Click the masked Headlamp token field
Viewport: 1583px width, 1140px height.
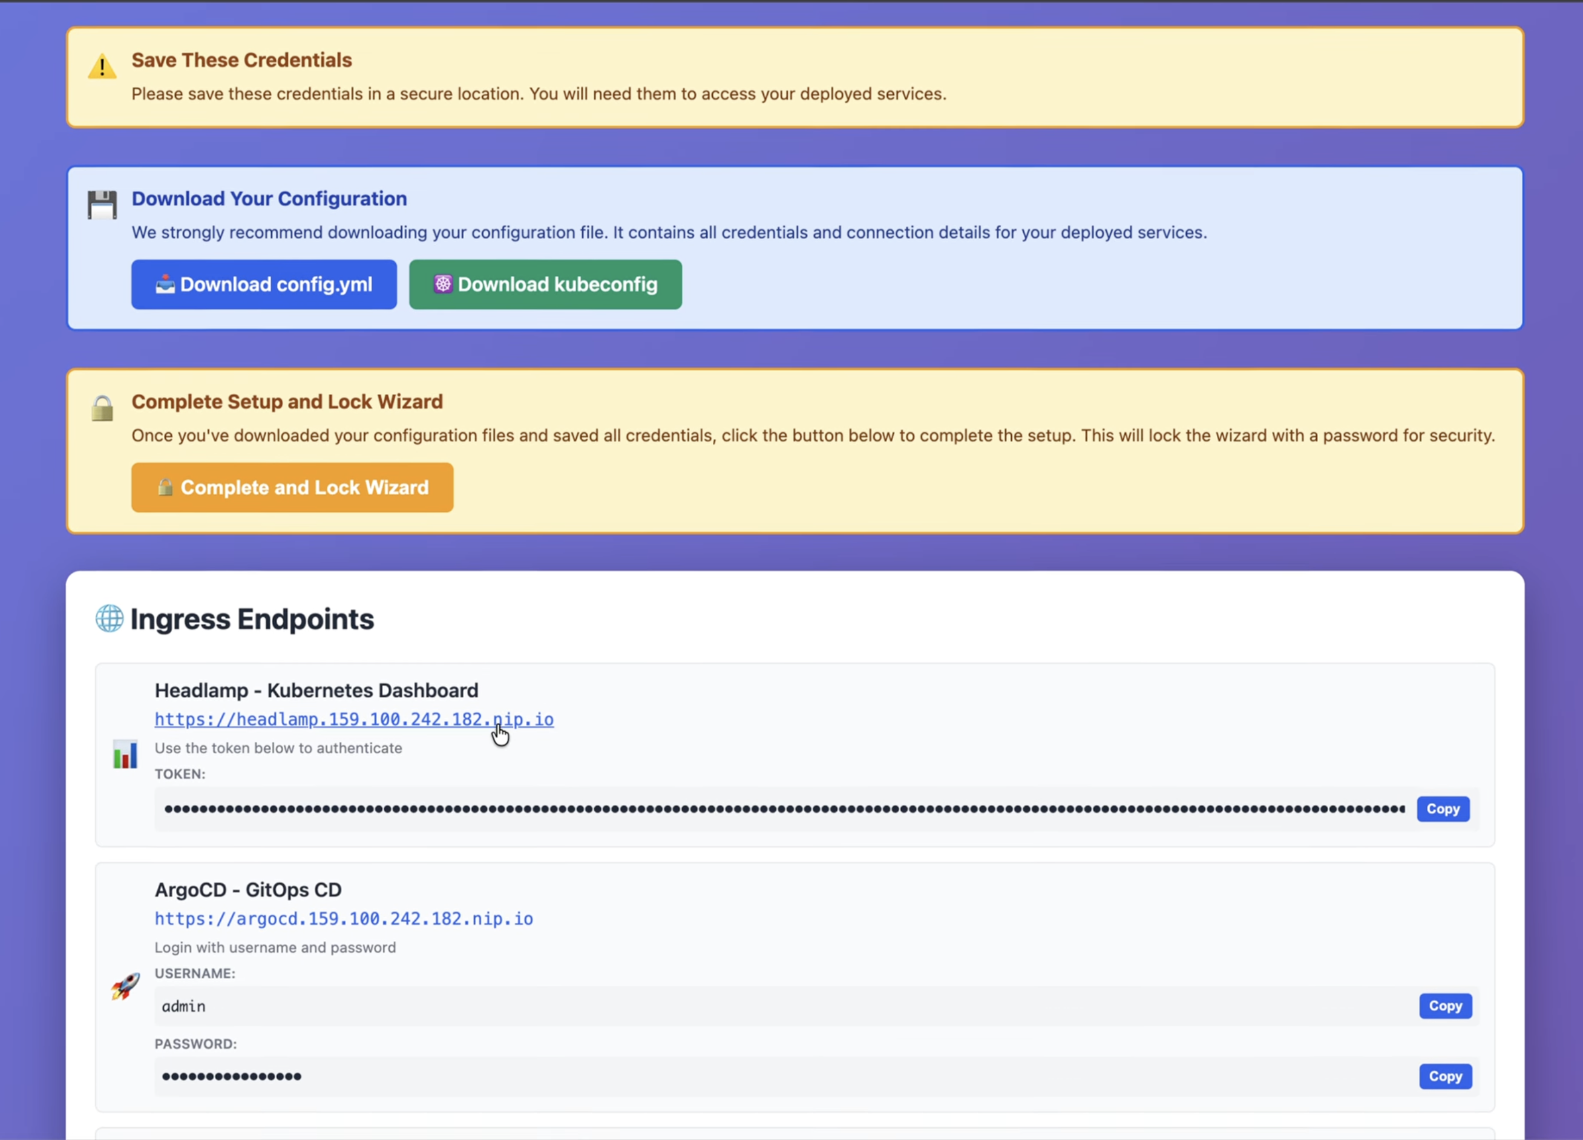click(782, 809)
